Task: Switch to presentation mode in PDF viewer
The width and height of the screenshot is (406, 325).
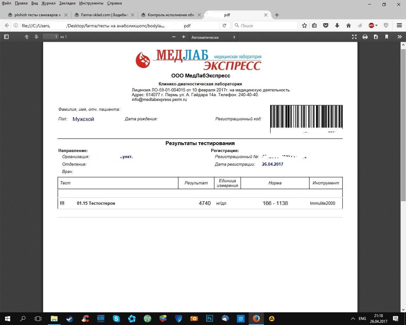Action: click(x=354, y=37)
